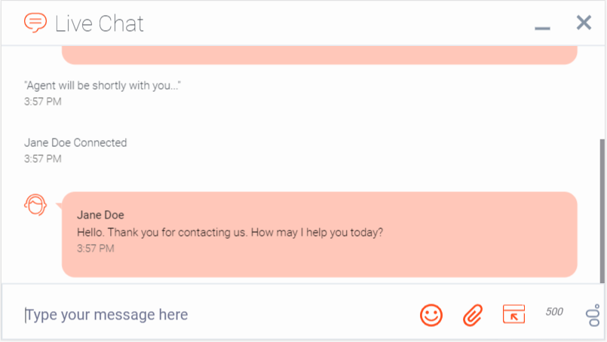Select the 'Jane Doe Connected' status message
607x342 pixels.
pos(75,142)
